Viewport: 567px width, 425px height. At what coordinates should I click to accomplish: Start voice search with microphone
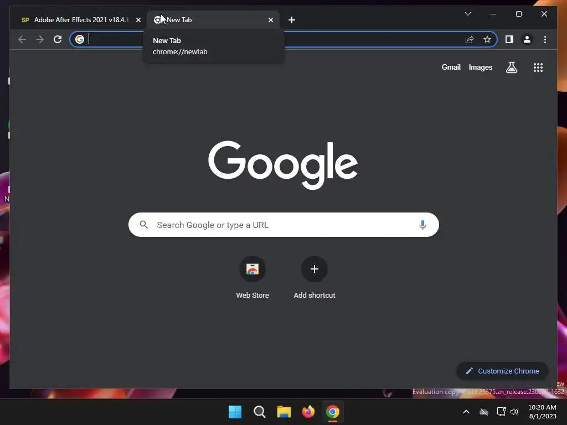tap(422, 225)
